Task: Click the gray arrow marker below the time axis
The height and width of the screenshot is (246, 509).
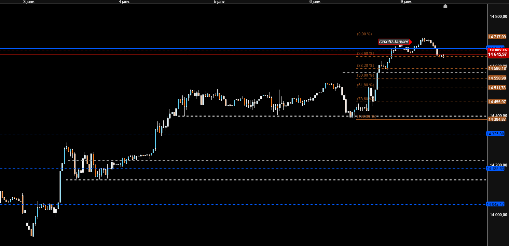Action: [x=445, y=6]
